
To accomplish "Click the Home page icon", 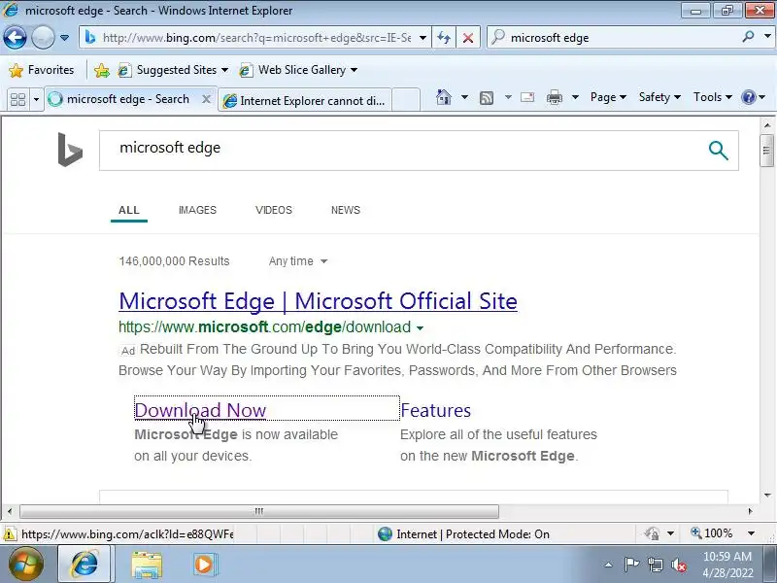I will [x=444, y=97].
